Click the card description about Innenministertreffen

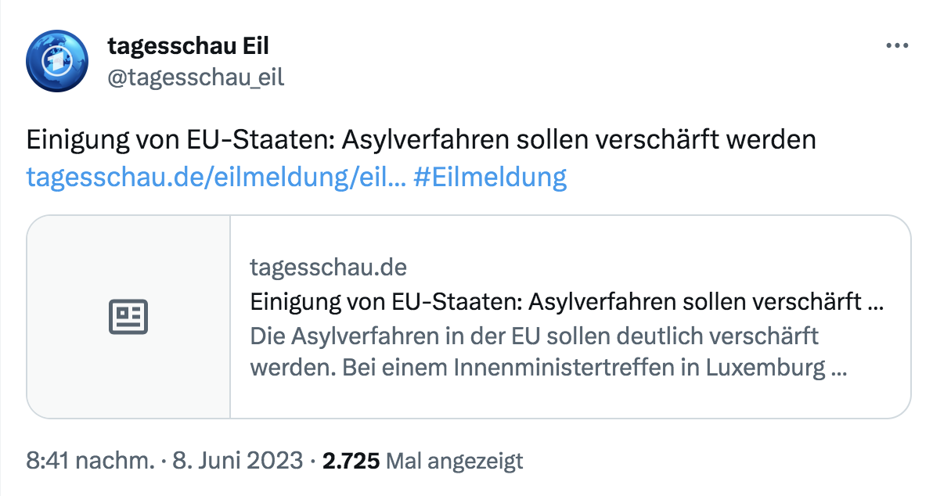[548, 368]
